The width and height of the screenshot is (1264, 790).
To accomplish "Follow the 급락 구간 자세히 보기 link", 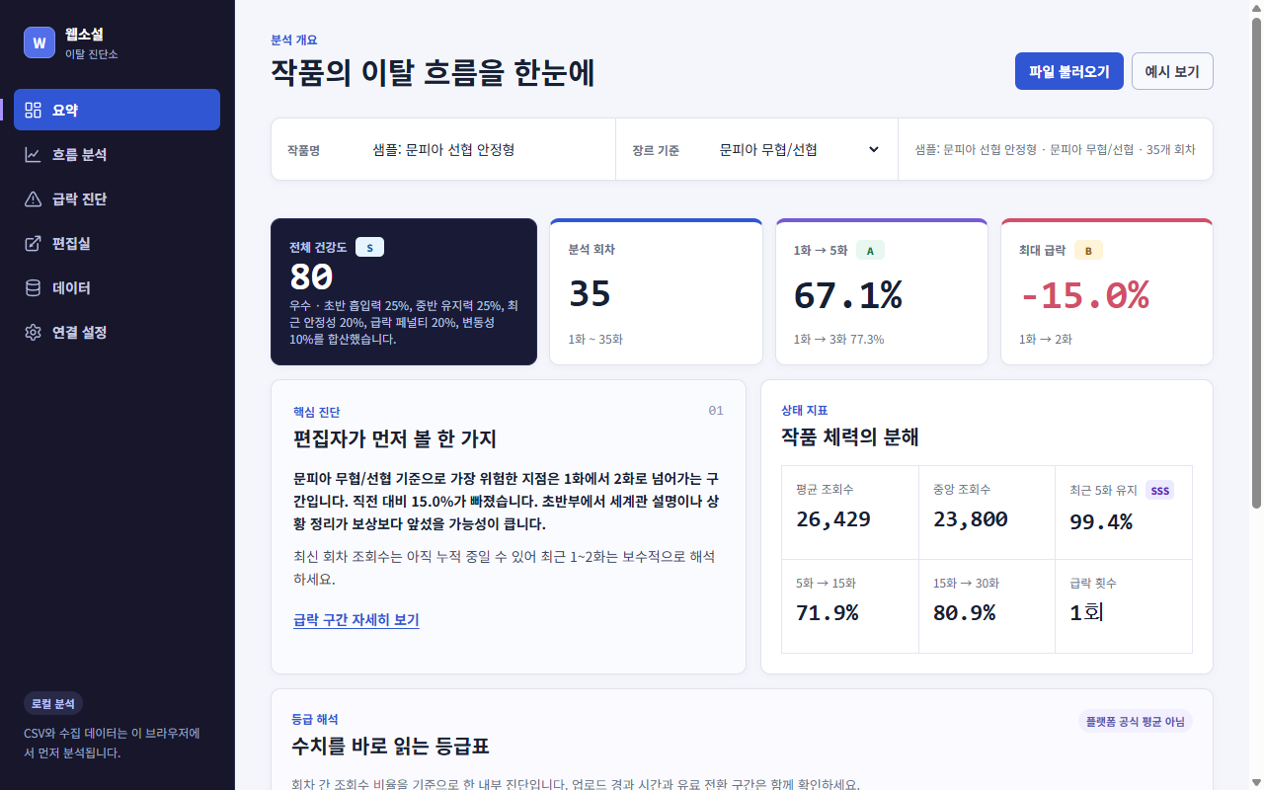I will click(x=356, y=620).
